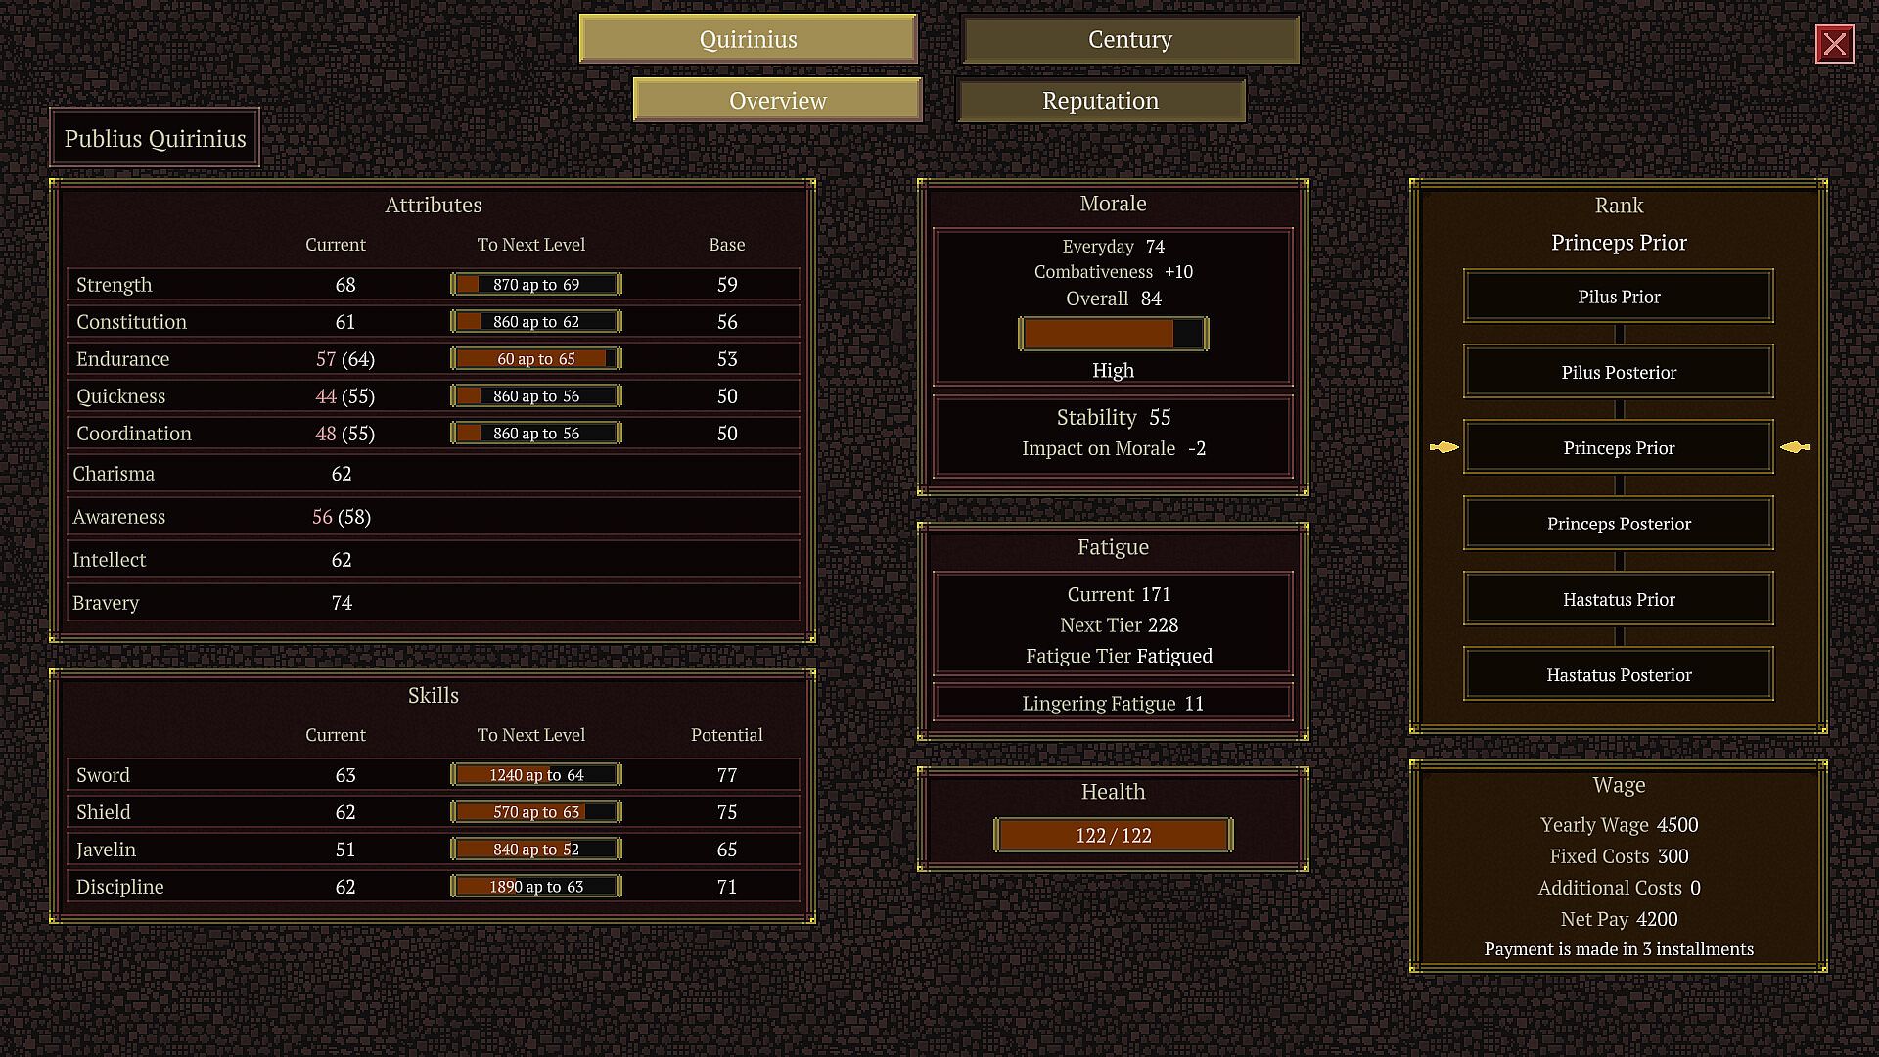Select the Hastatus Prior rank
This screenshot has height=1057, width=1879.
tap(1618, 599)
